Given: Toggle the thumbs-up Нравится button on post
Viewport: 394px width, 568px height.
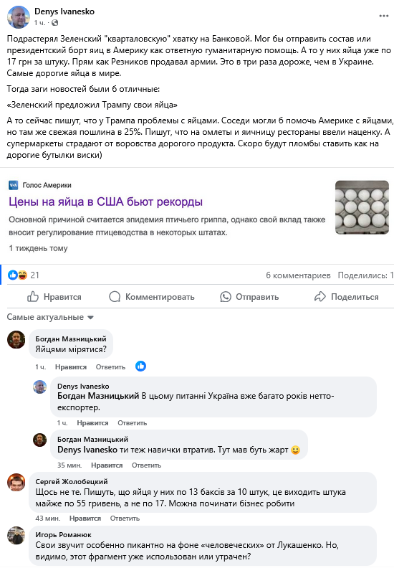Looking at the screenshot, I should coord(54,297).
